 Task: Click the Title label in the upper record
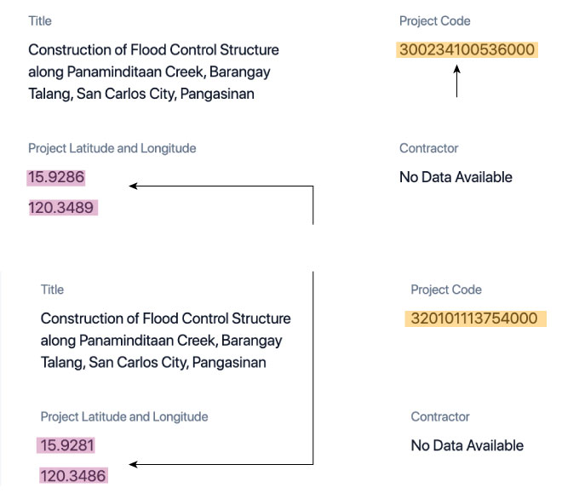(40, 20)
